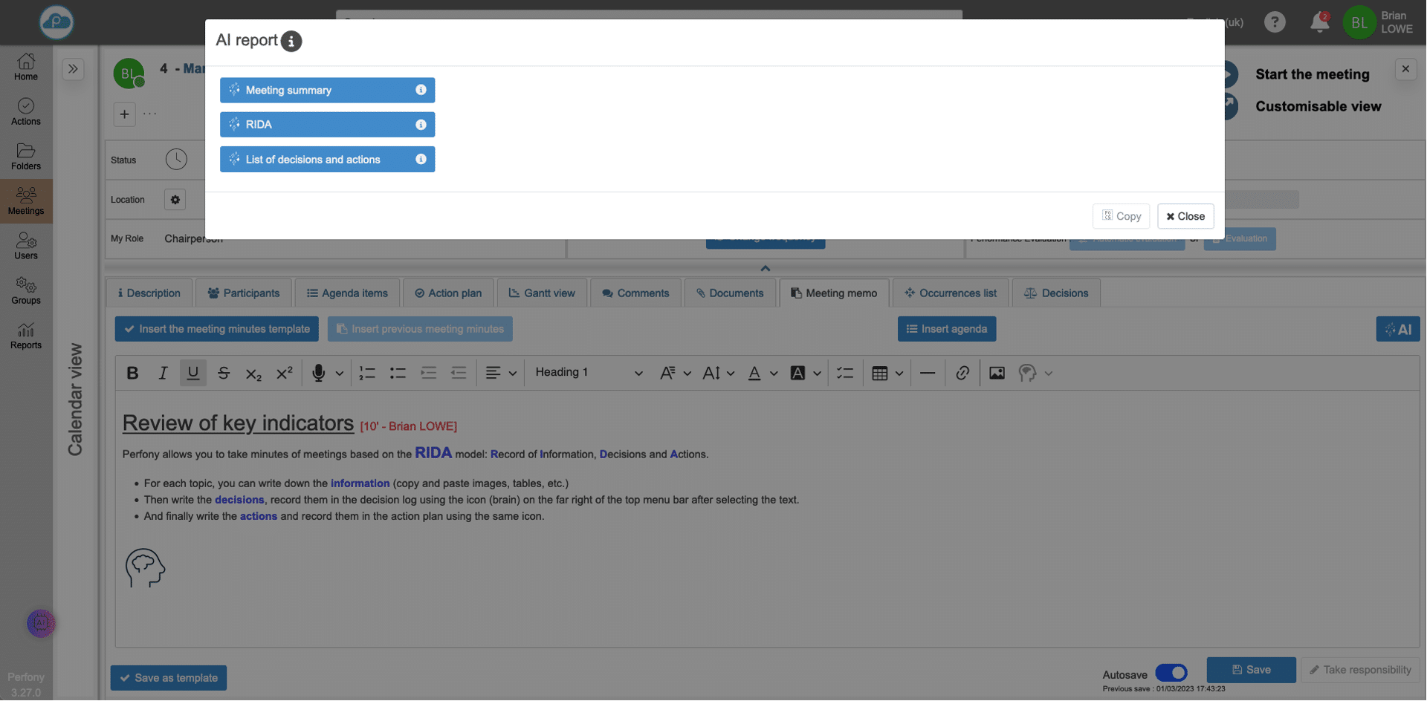
Task: Insert a link using the chain icon
Action: 962,373
